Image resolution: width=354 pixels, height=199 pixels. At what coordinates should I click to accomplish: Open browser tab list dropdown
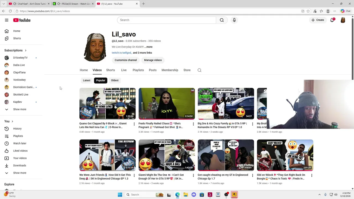[4, 4]
